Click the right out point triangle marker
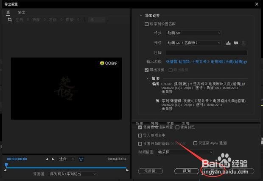This screenshot has width=263, height=181. [127, 170]
